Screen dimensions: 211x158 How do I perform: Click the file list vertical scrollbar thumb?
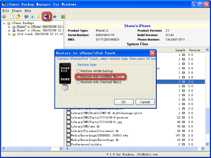tap(207, 121)
